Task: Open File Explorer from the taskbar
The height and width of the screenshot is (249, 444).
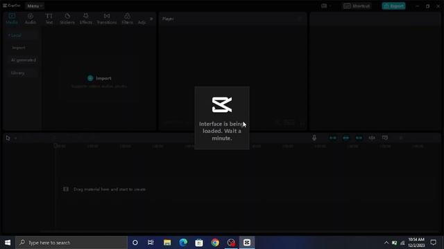Action: pyautogui.click(x=167, y=243)
